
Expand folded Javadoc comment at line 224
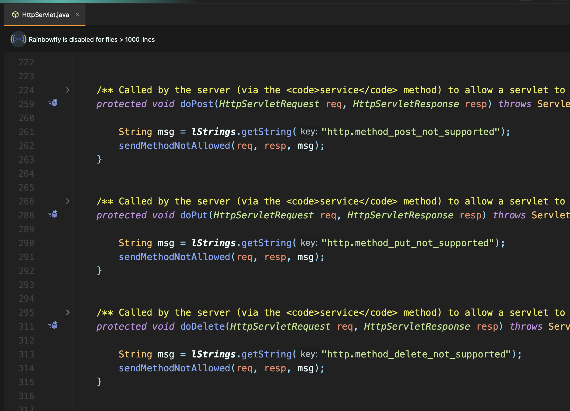click(68, 90)
